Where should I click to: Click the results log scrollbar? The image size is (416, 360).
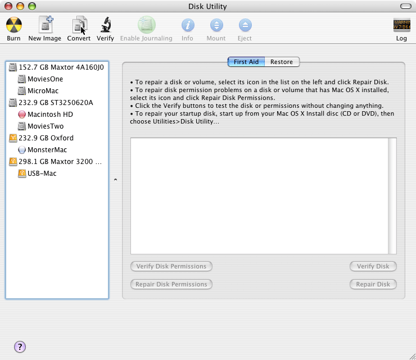(392, 196)
